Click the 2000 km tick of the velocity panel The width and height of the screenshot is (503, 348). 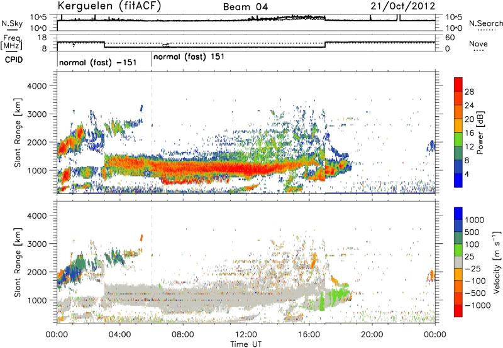(36, 272)
